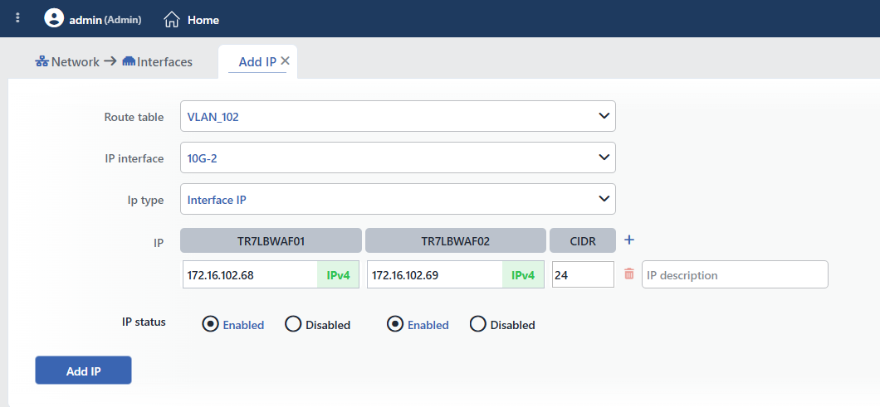Select first Disabled IP status radio
Screen dimensions: 880x407
(x=294, y=324)
